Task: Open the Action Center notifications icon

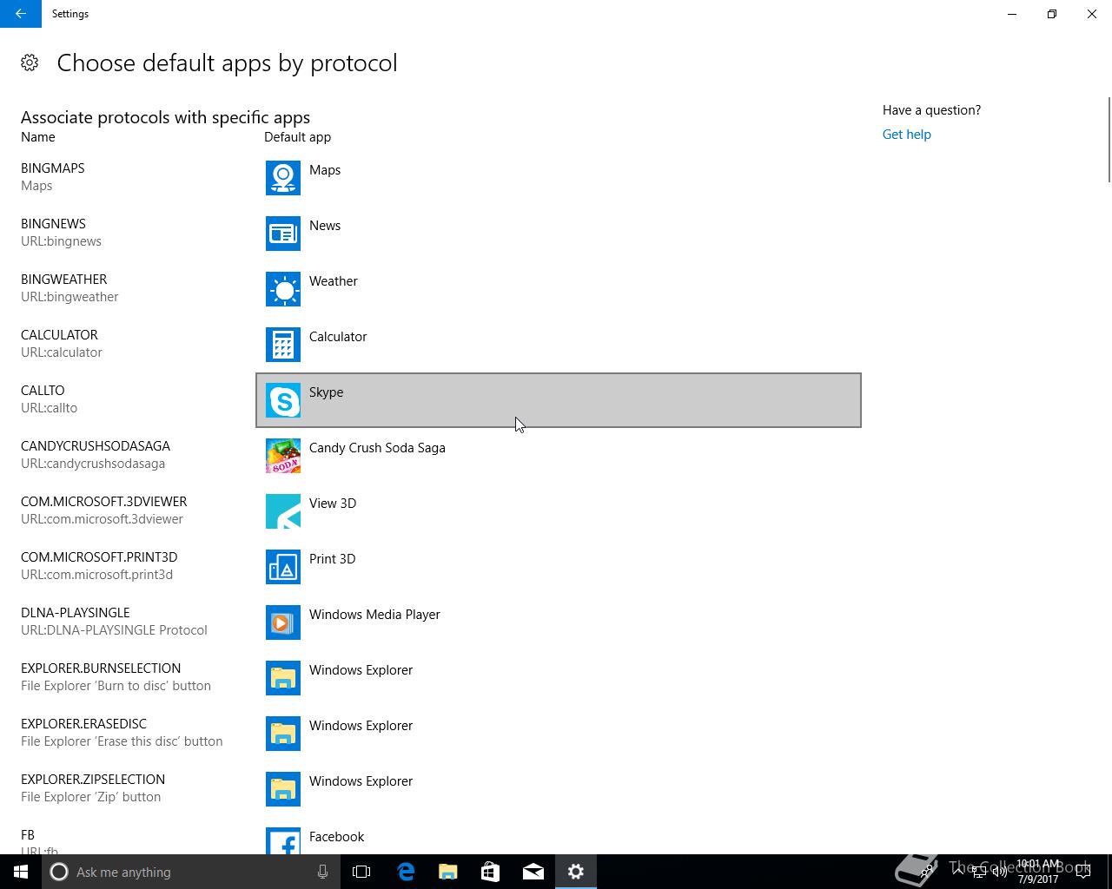Action: 1083,872
